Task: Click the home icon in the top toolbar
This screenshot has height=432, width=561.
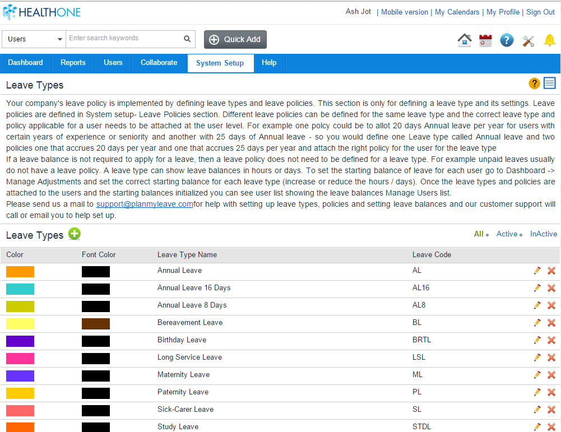Action: (x=465, y=40)
